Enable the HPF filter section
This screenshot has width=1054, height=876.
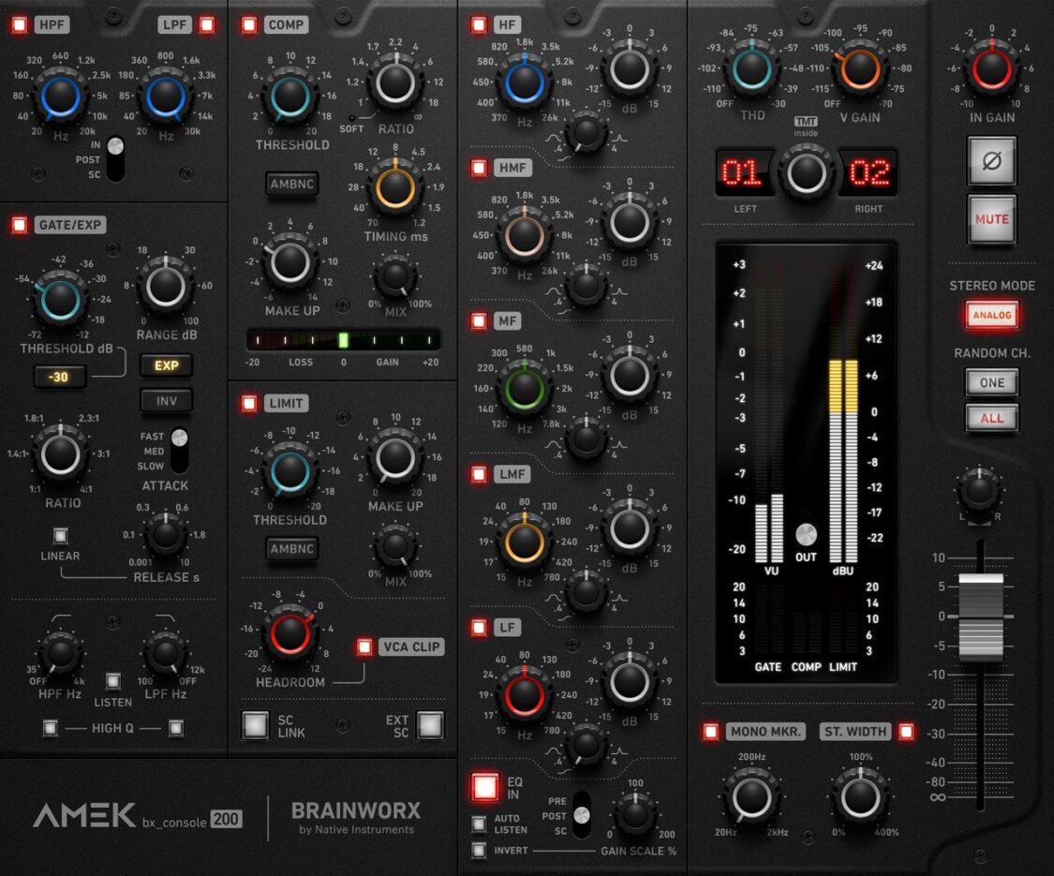(x=21, y=24)
